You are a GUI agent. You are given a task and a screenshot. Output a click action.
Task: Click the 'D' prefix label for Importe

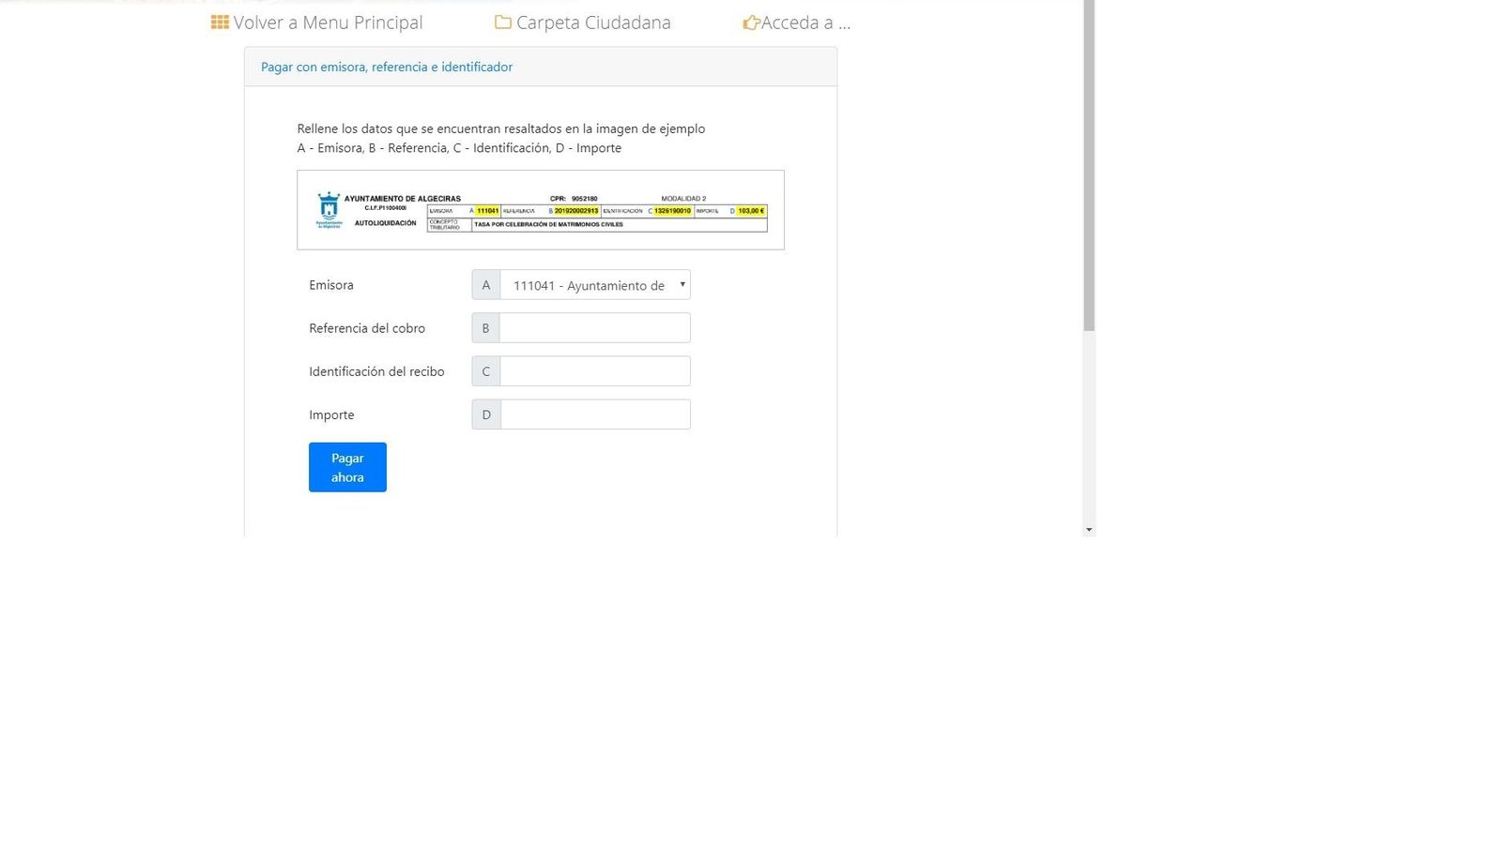click(485, 414)
